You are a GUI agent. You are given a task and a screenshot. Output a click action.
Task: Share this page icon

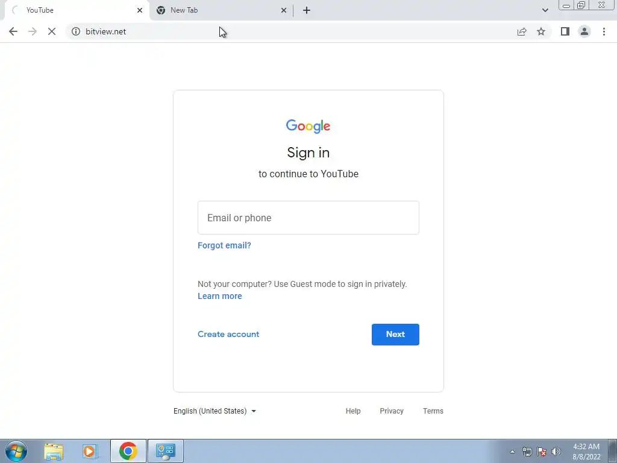point(522,31)
